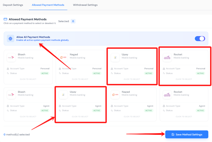Click the Nagad Agent logo icon
Screen dimensions: 212x142
[115, 95]
